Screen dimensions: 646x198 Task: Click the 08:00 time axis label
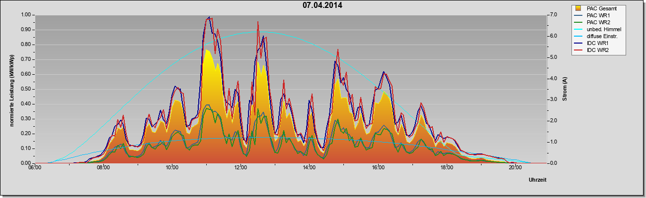[103, 167]
